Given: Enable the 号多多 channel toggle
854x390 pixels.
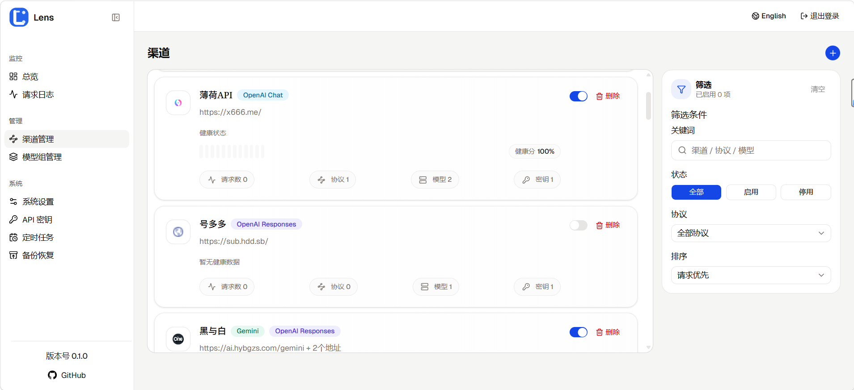Looking at the screenshot, I should (578, 225).
